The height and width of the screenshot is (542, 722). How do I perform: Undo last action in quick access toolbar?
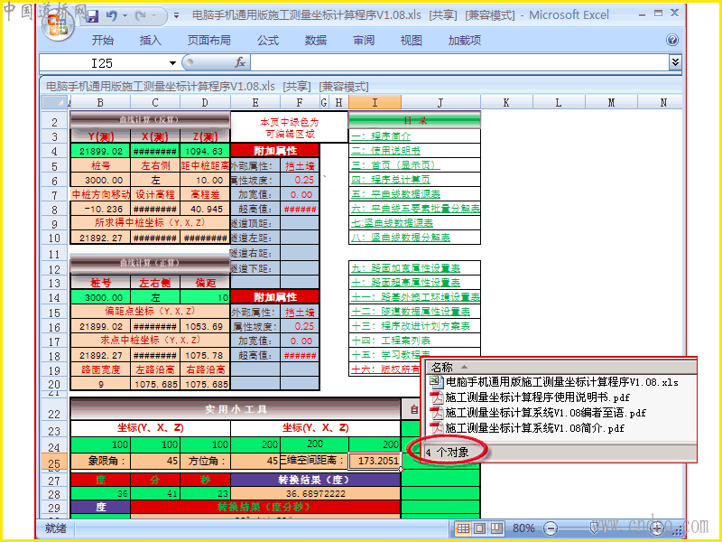pyautogui.click(x=112, y=16)
